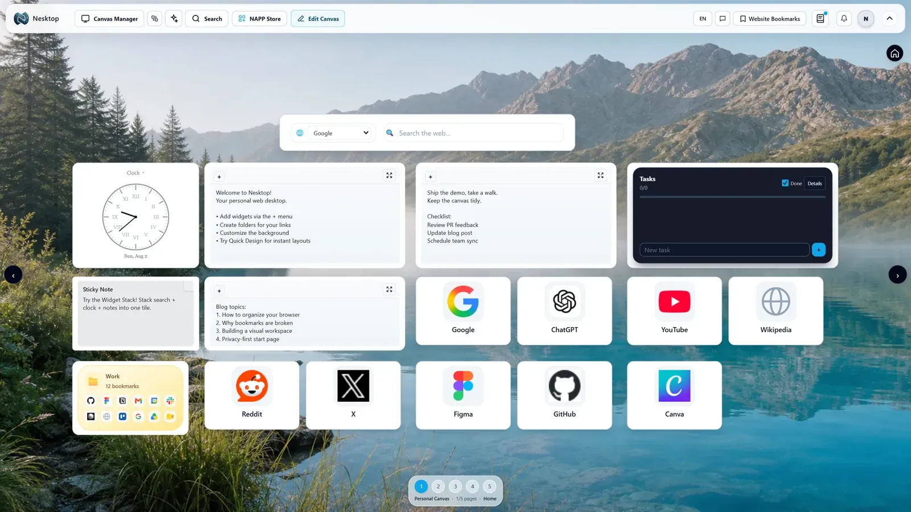Click the Home link in page indicator
This screenshot has width=911, height=512.
[x=490, y=499]
